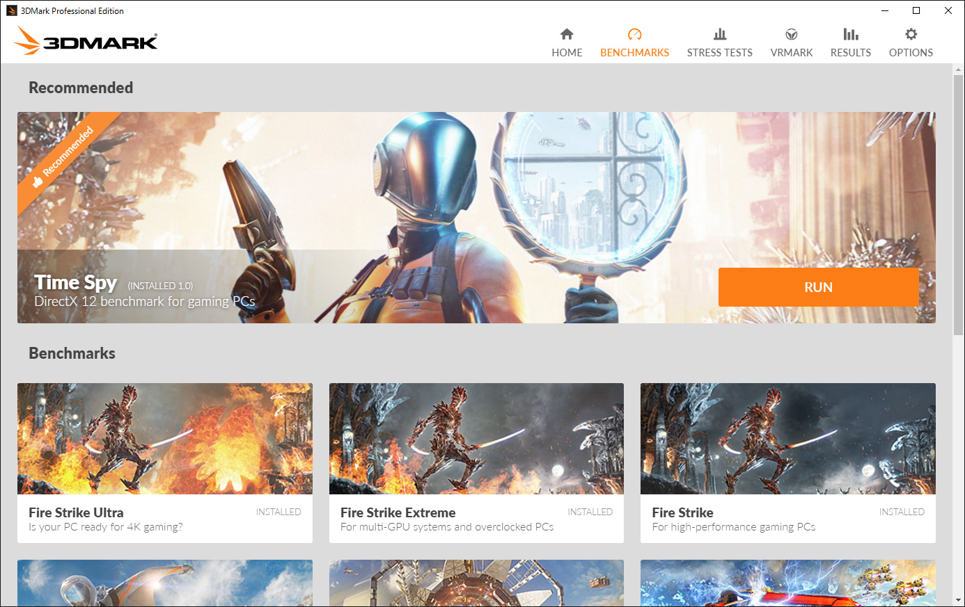Close the 3DMark window
This screenshot has height=607, width=965.
coord(948,10)
